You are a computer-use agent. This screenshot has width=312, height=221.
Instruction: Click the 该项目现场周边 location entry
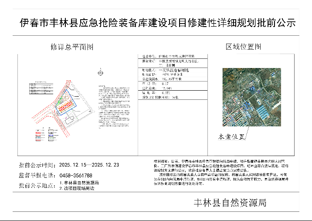point(78,188)
